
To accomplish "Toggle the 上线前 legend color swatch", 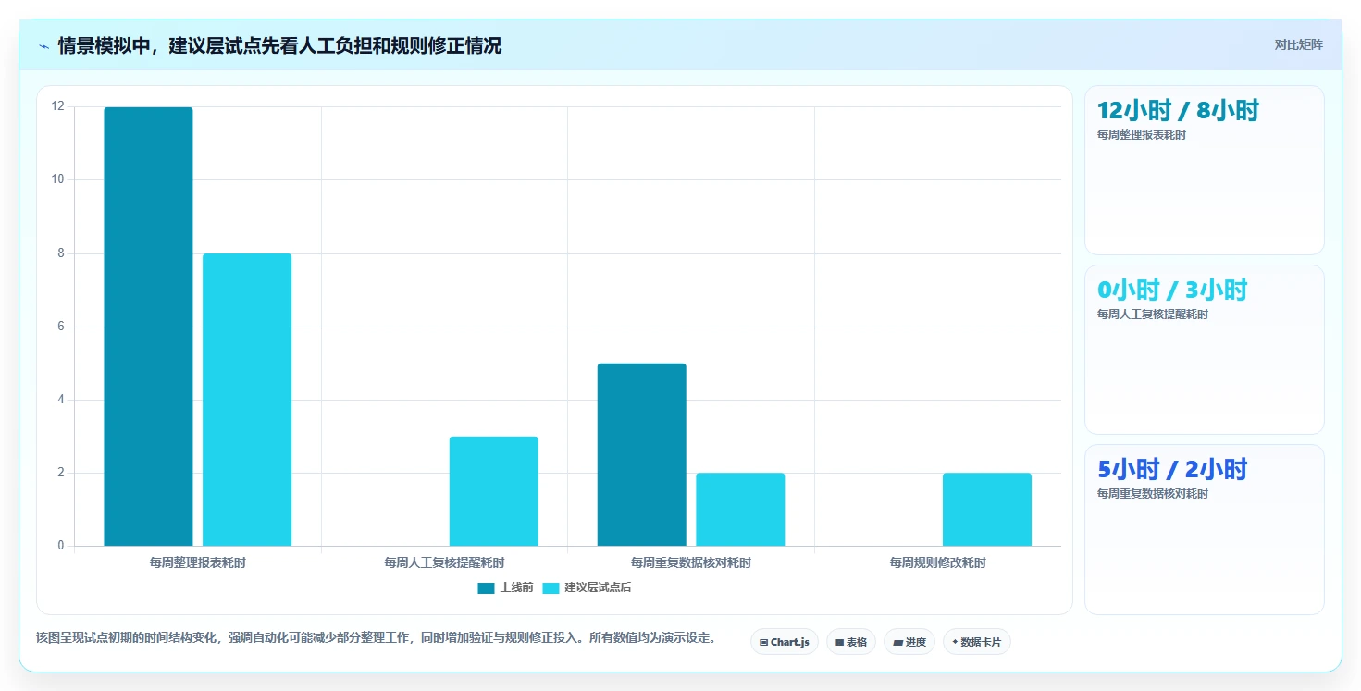I will [486, 588].
